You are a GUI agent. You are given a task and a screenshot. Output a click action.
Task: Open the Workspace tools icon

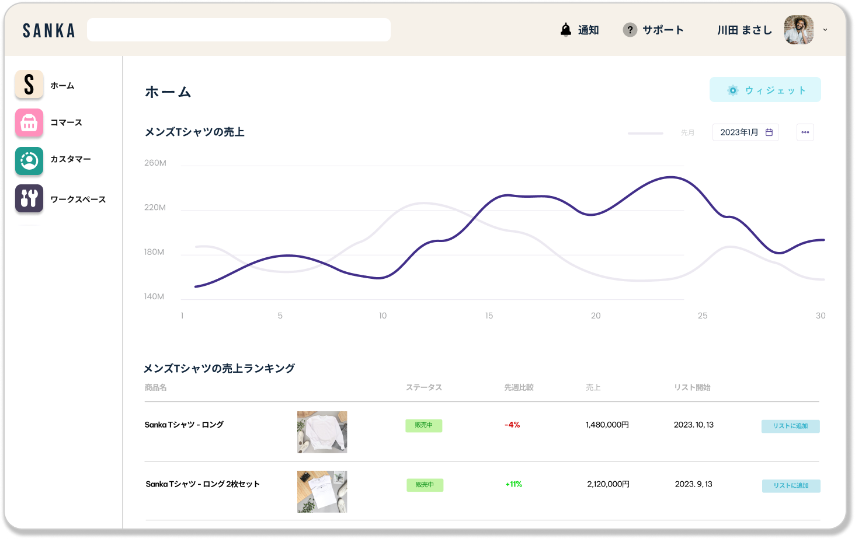click(29, 198)
